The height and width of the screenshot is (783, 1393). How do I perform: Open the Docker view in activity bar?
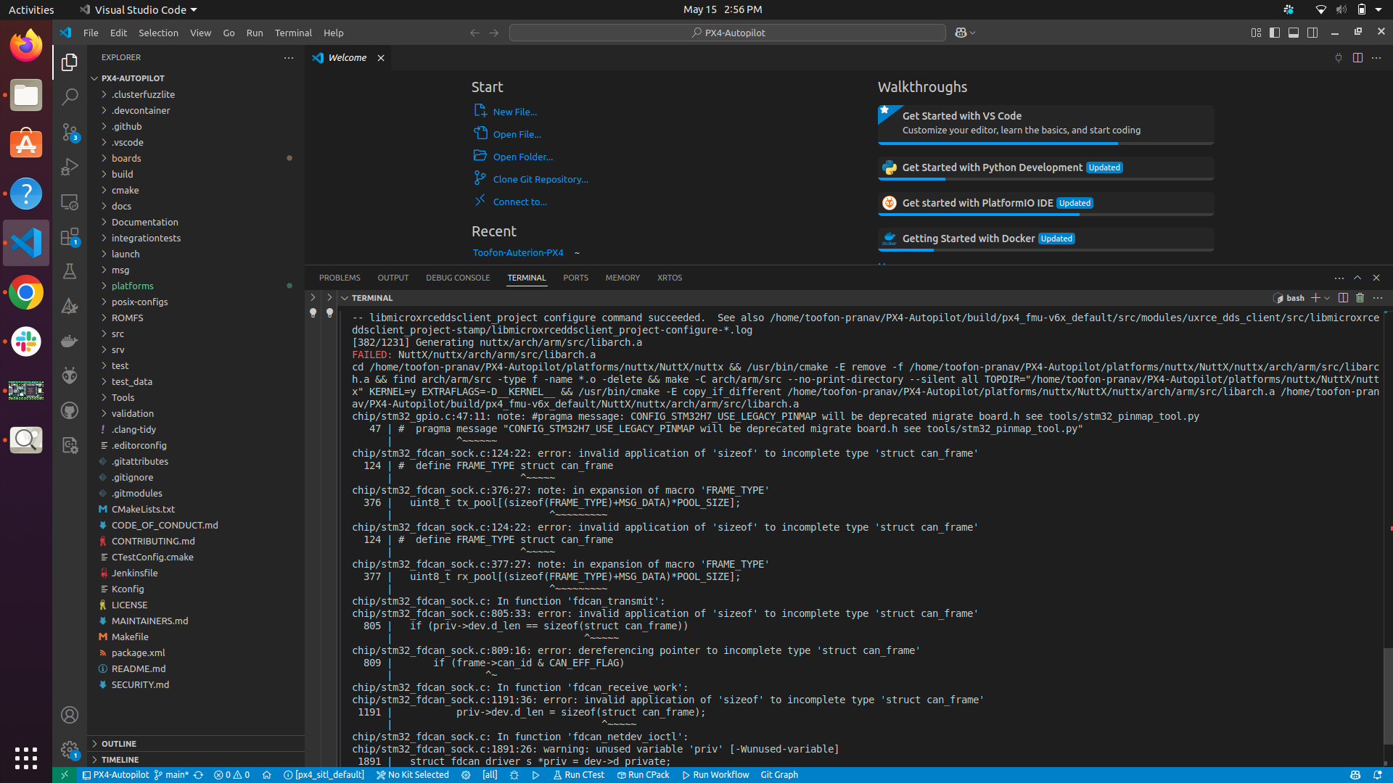pos(70,341)
